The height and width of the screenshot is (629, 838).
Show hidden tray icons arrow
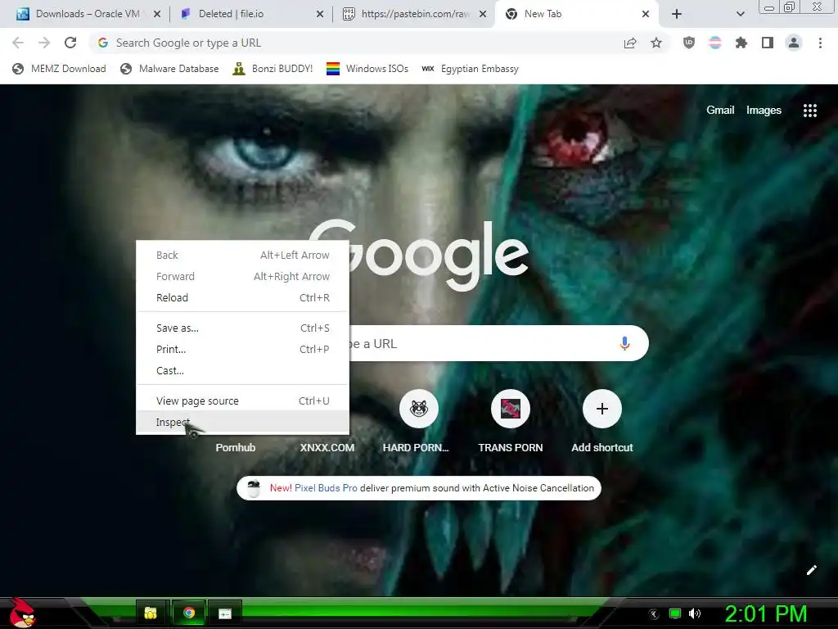[x=654, y=614]
